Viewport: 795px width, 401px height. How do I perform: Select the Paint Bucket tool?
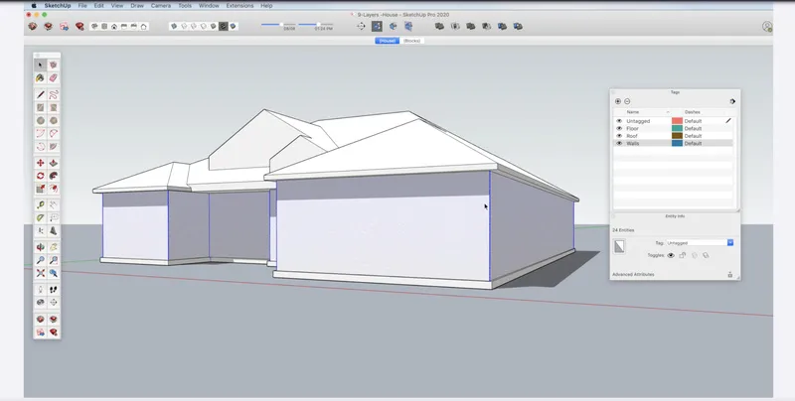(x=41, y=77)
